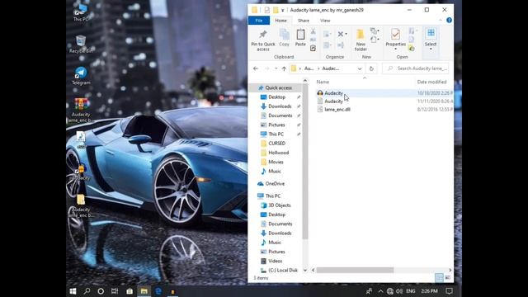Click the Cut scissors icon

pos(313,31)
